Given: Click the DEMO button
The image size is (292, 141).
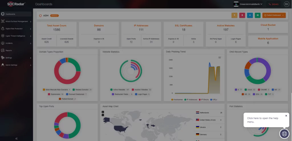Looking at the screenshot, I should [x=273, y=4].
